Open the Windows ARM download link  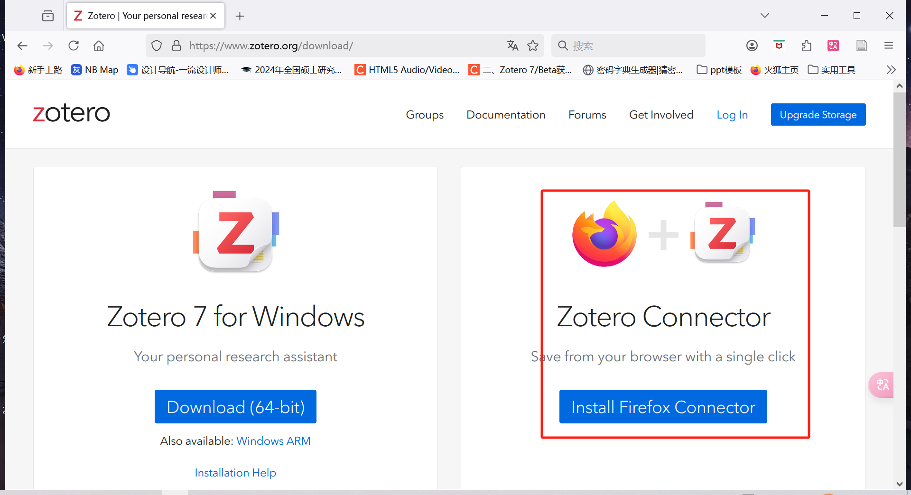[273, 441]
